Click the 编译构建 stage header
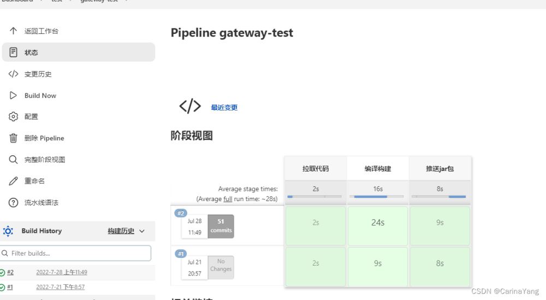This screenshot has height=300, width=546. tap(378, 169)
